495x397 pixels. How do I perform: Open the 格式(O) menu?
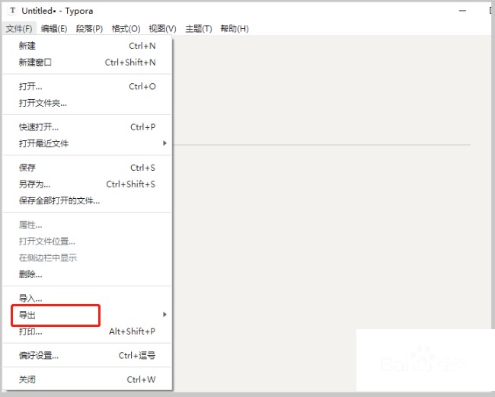126,29
